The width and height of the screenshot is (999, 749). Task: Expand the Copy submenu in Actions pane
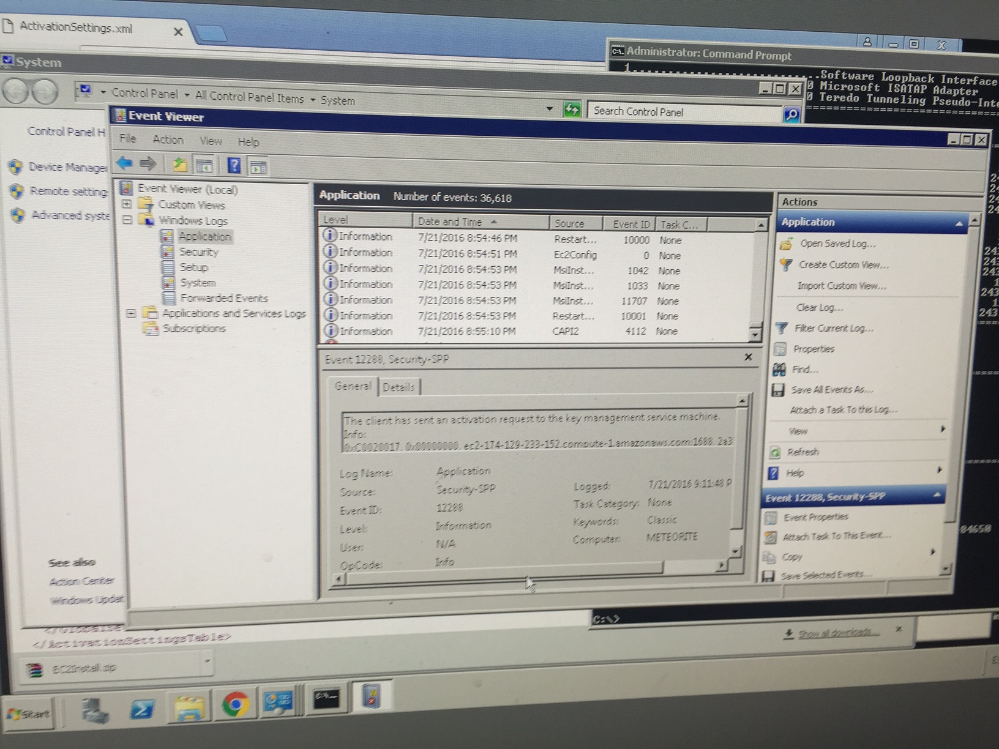[934, 552]
